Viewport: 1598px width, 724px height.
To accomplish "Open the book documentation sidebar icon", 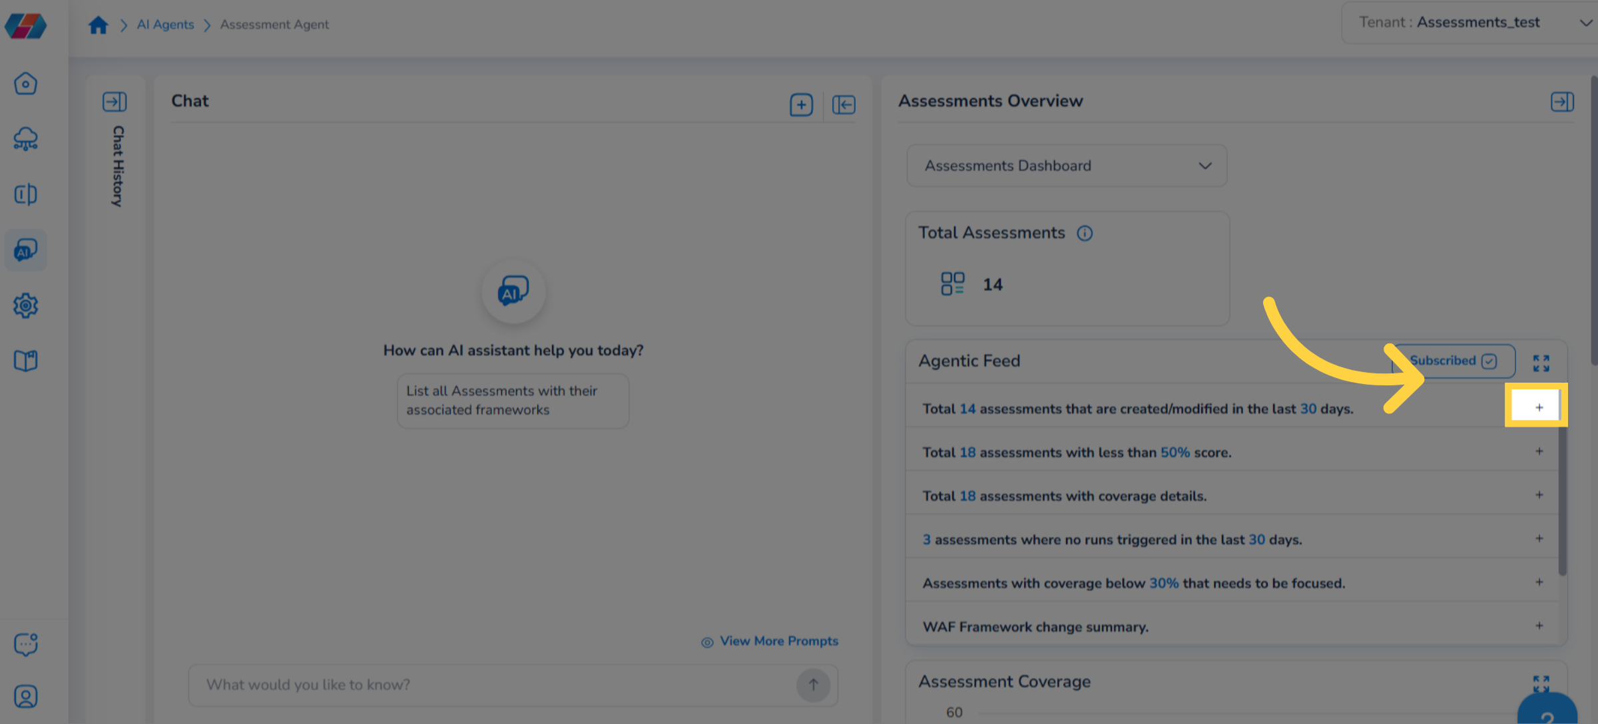I will [x=25, y=361].
